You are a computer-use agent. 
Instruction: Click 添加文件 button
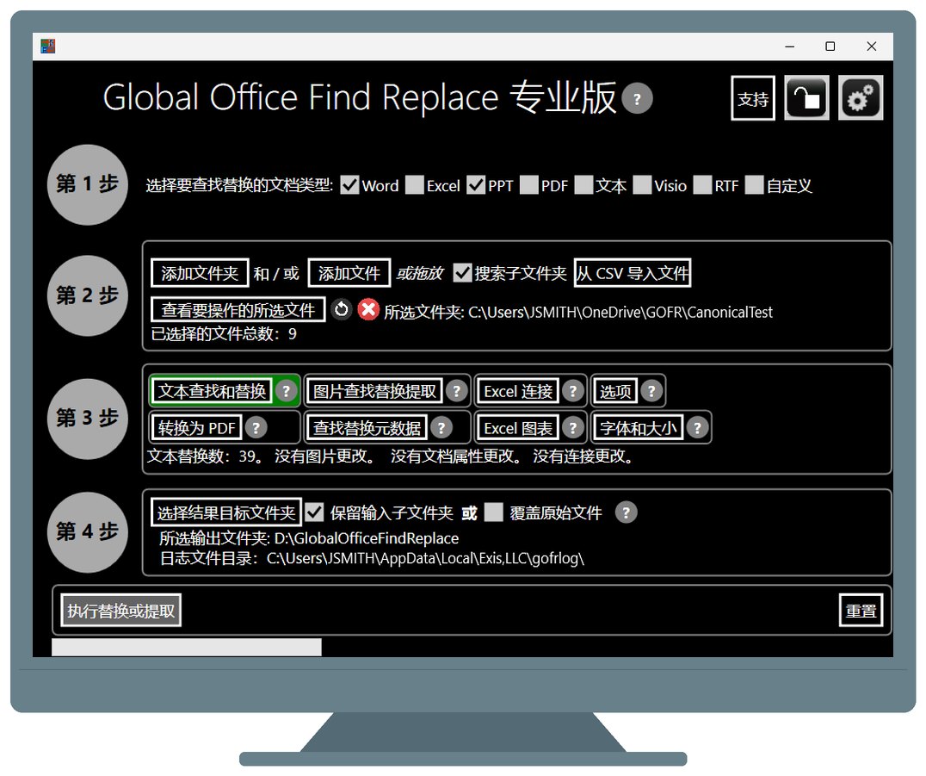(349, 273)
